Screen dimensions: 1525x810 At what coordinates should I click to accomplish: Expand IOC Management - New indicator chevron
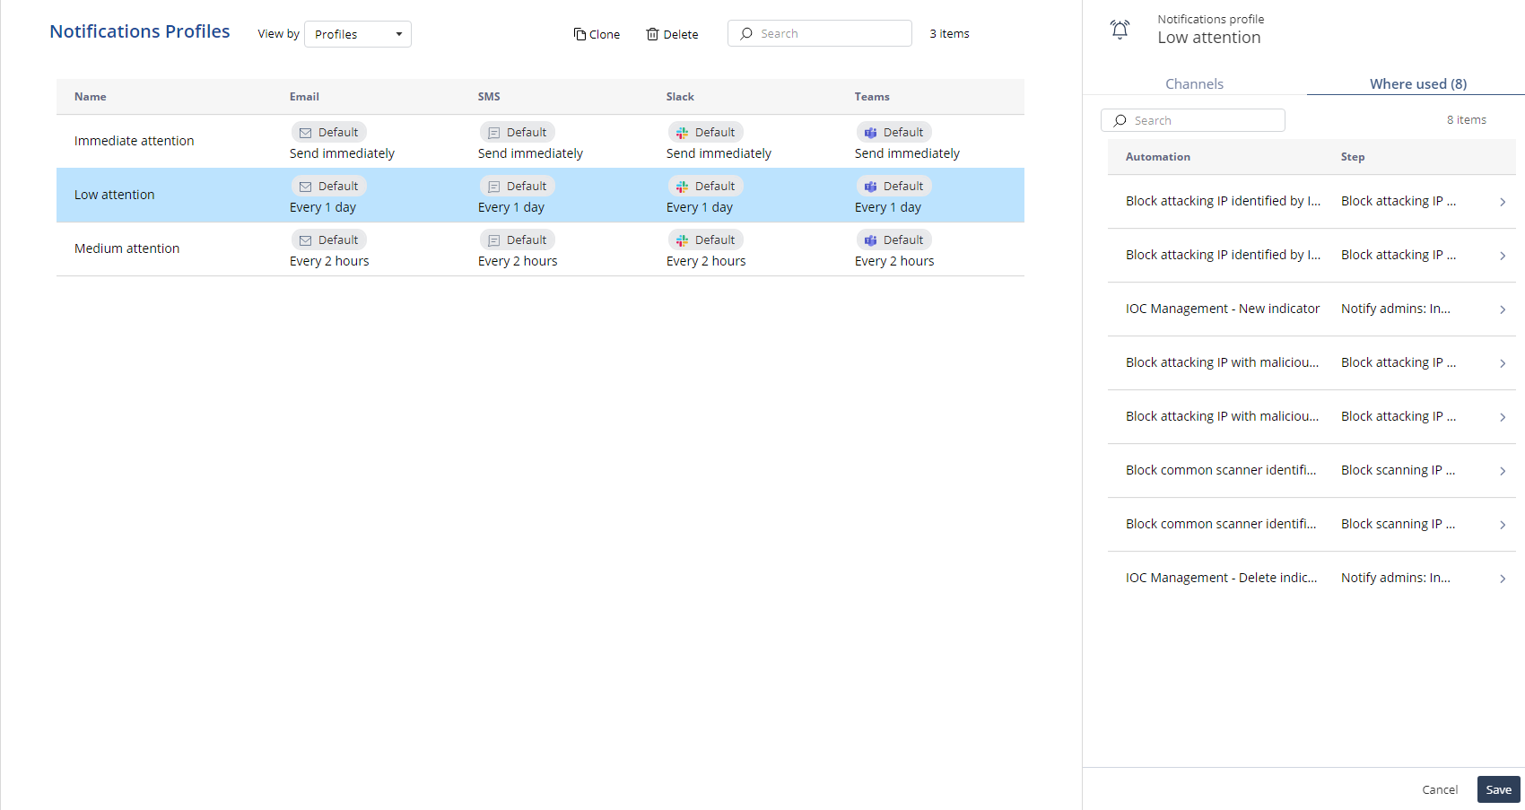(x=1503, y=309)
